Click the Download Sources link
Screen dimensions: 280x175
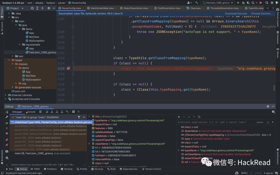[236, 13]
